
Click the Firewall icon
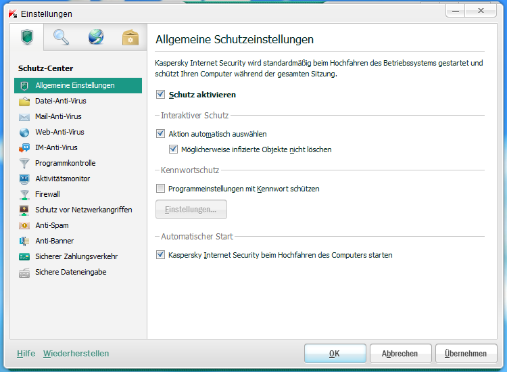tap(24, 194)
